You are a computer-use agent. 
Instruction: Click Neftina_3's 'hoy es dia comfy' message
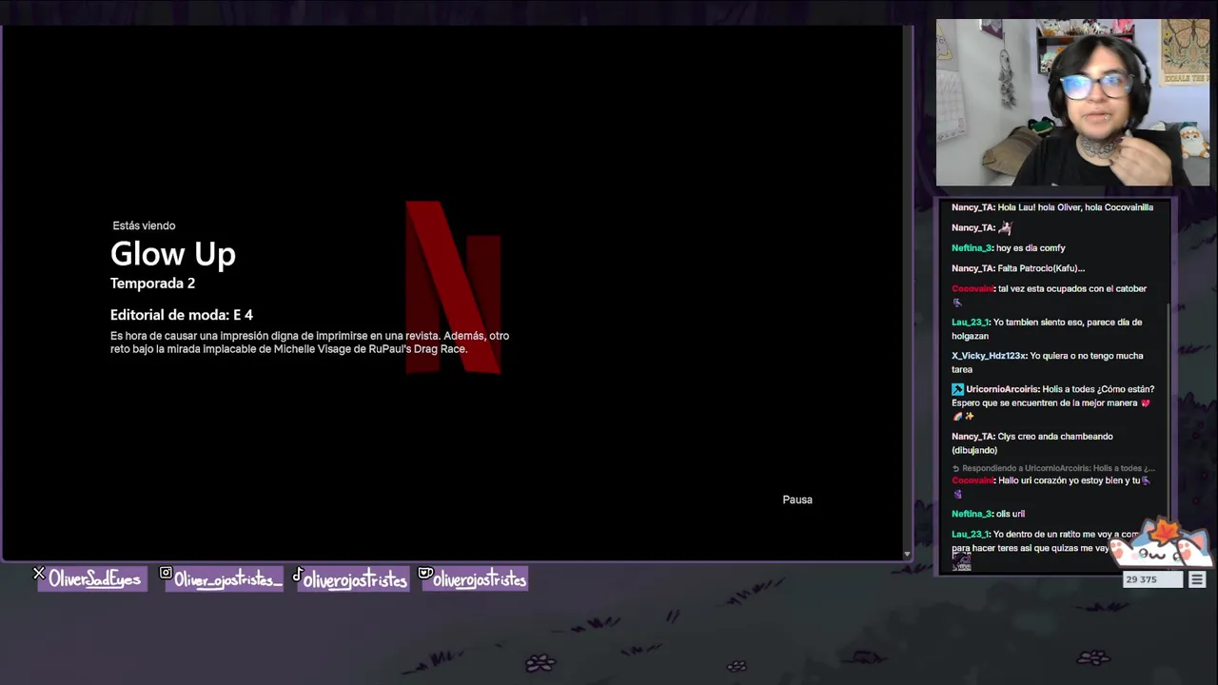(x=1009, y=248)
